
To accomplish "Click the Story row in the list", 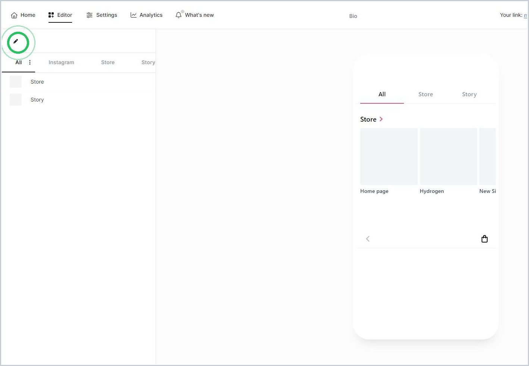I will (x=78, y=100).
